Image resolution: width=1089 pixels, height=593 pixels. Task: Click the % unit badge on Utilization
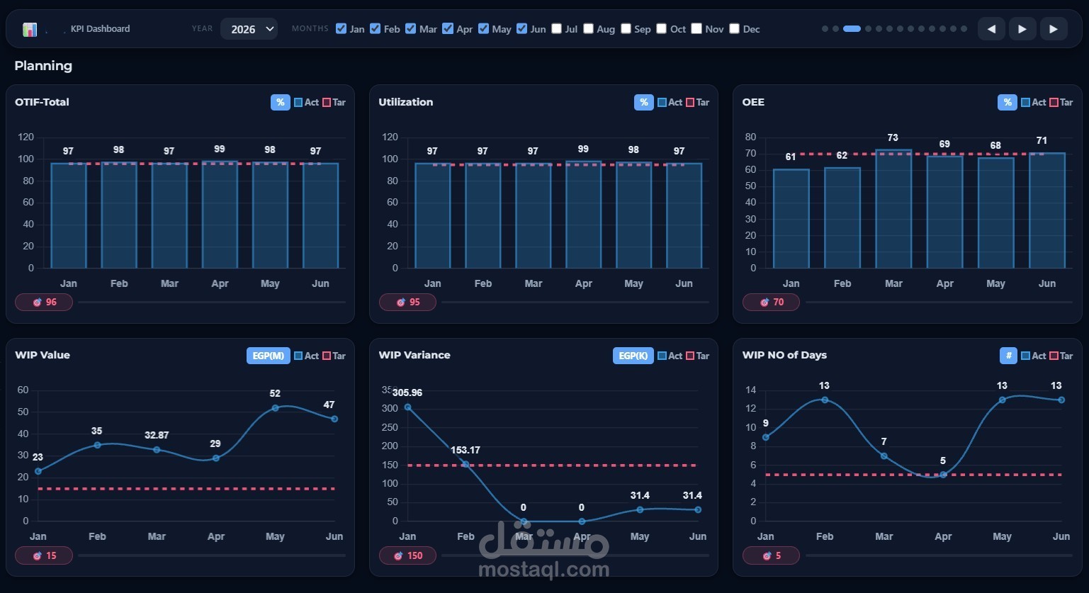[x=644, y=103]
